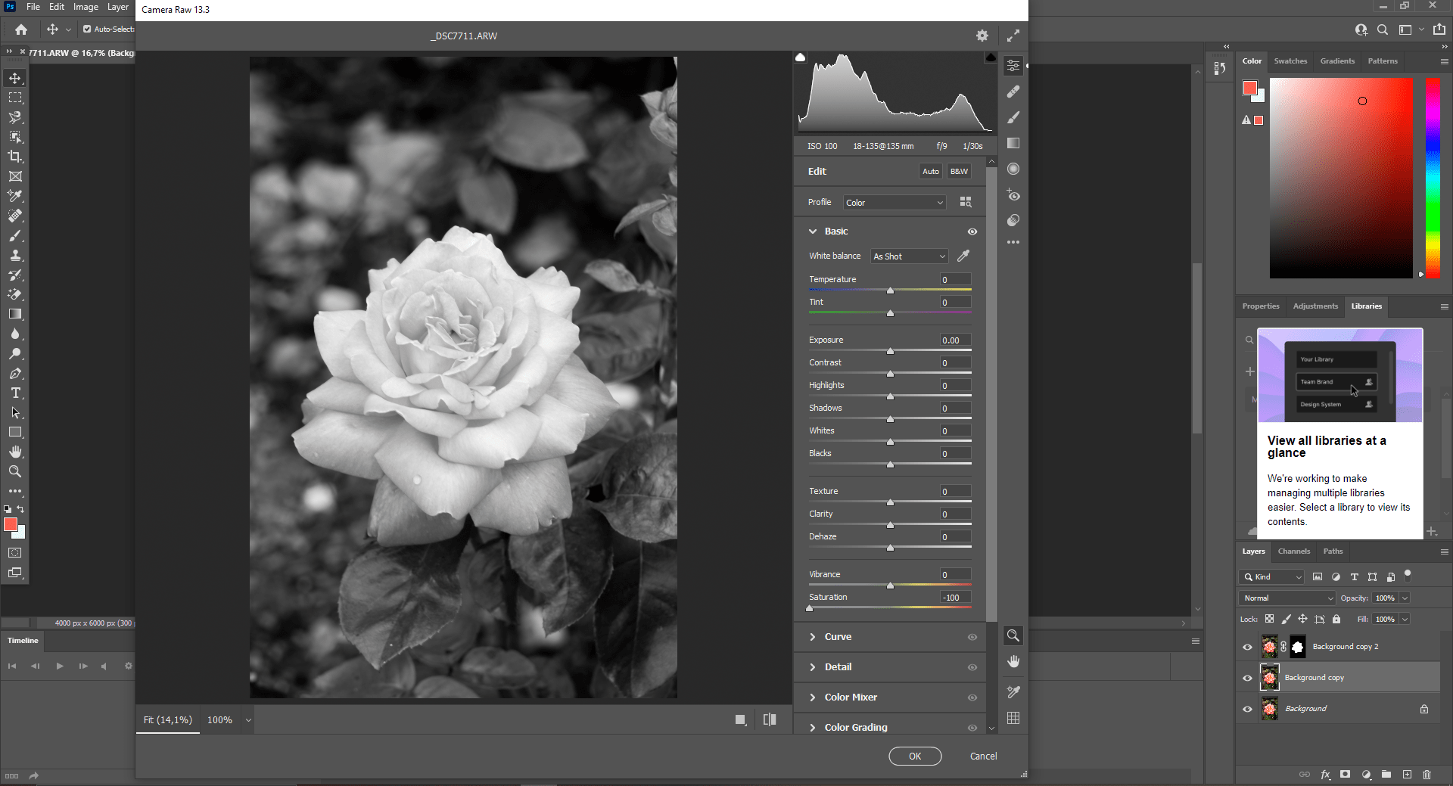Click the Exposure value input field
Viewport: 1453px width, 786px height.
point(955,340)
